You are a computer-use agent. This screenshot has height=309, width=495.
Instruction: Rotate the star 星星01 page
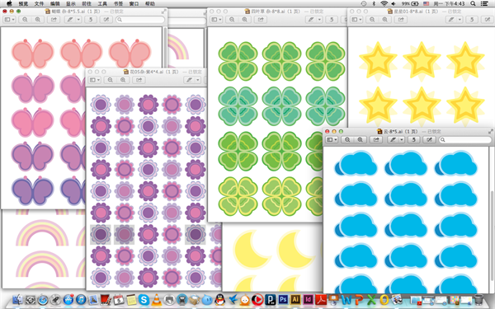click(472, 20)
